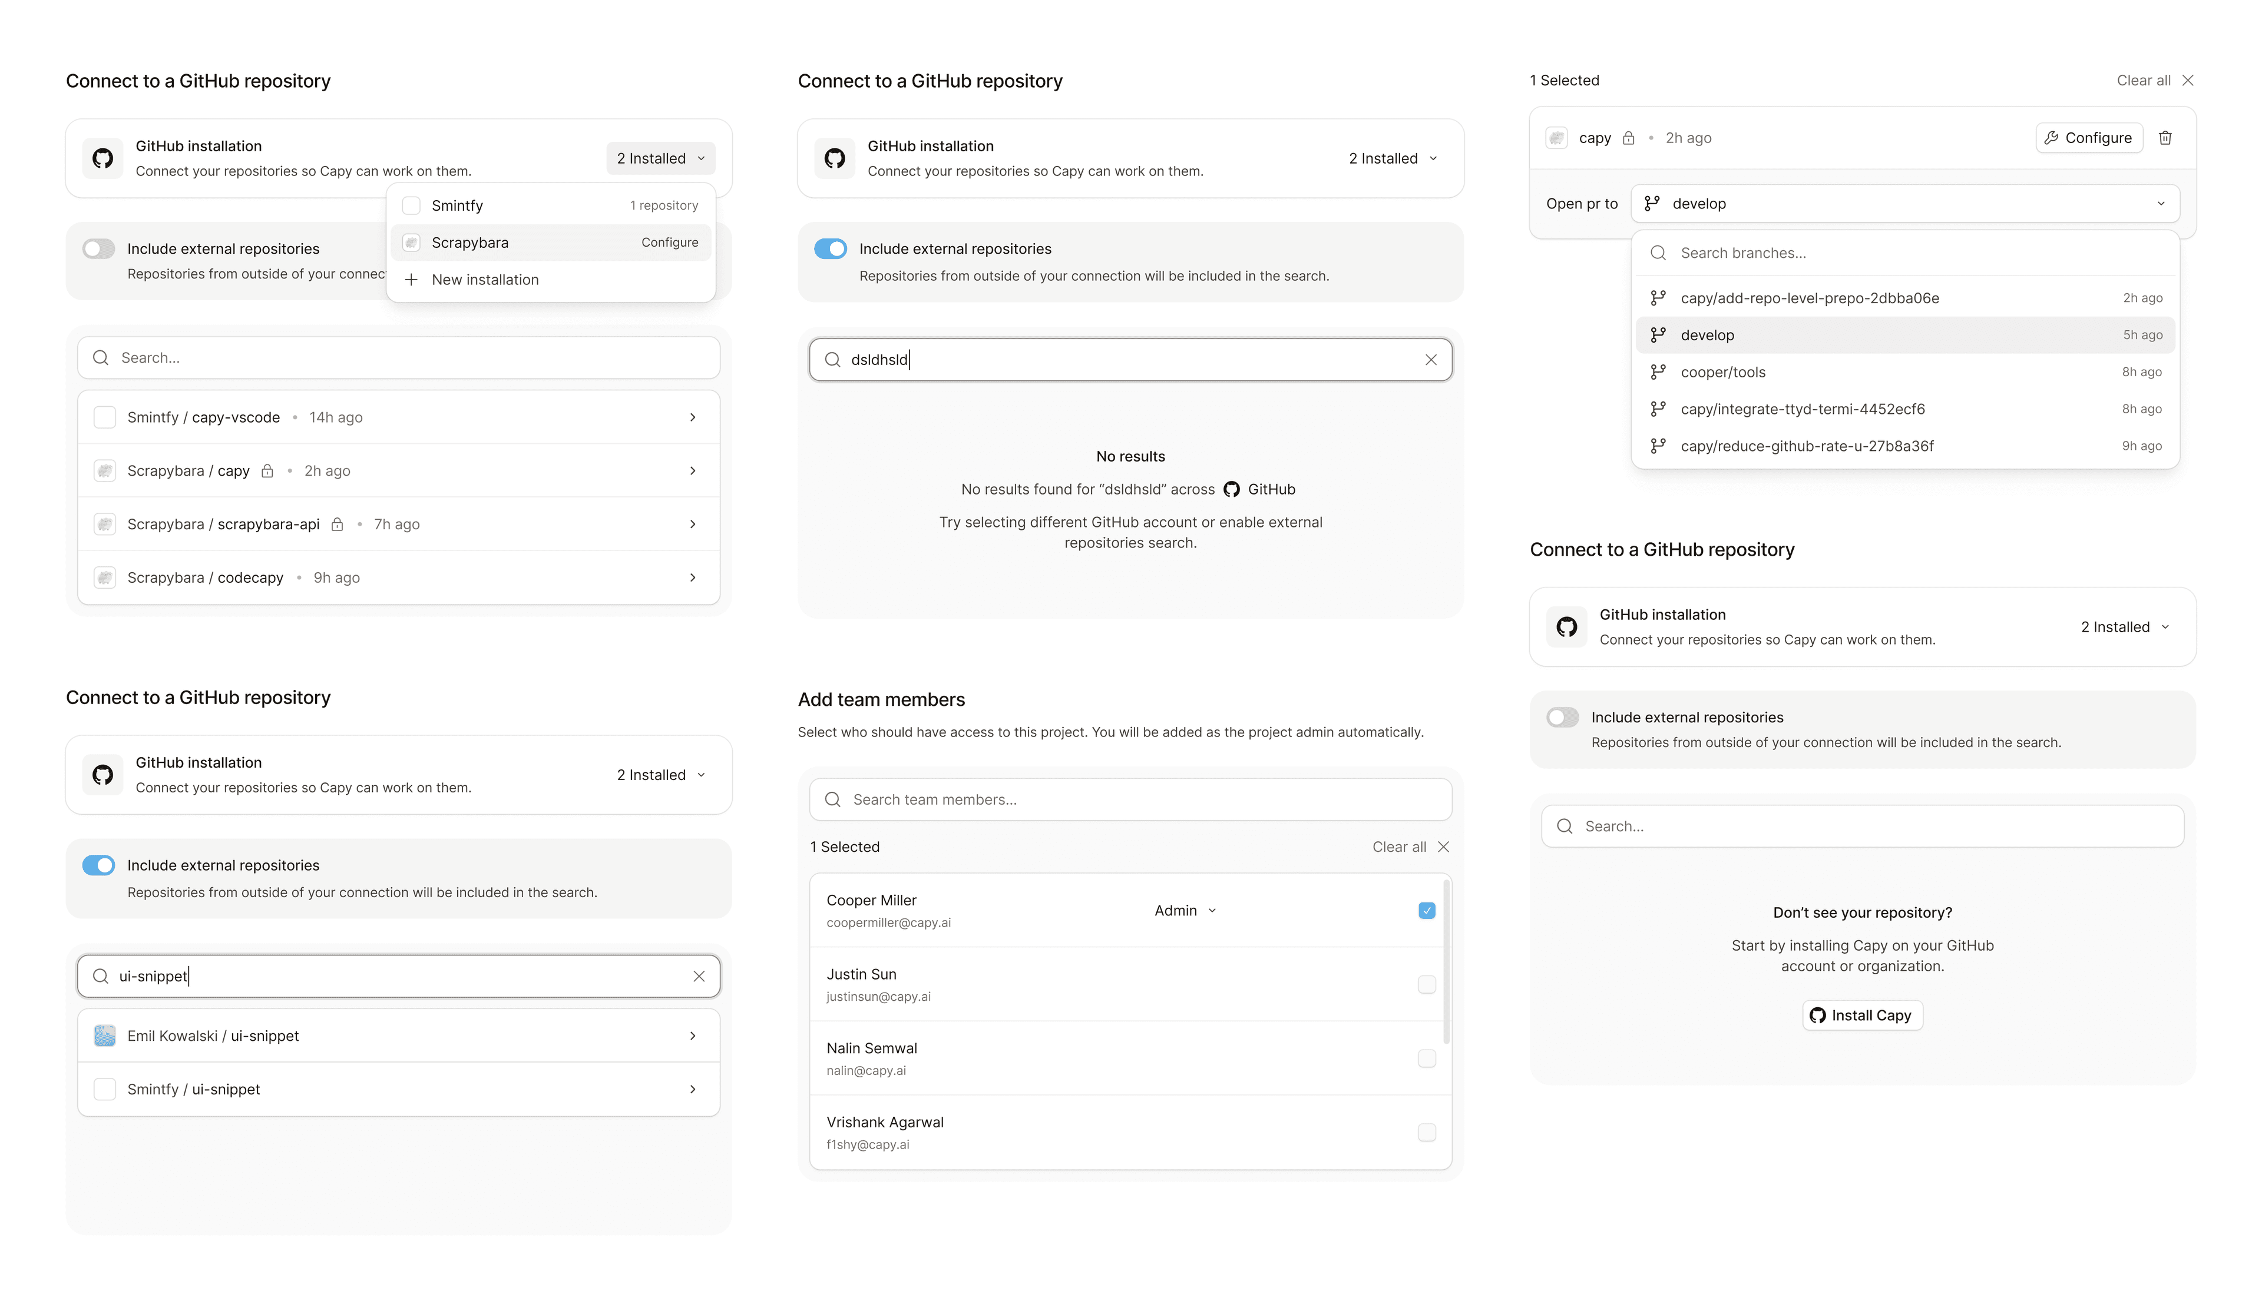Click the branch icon for cooper/tools
The height and width of the screenshot is (1301, 2262).
point(1658,371)
